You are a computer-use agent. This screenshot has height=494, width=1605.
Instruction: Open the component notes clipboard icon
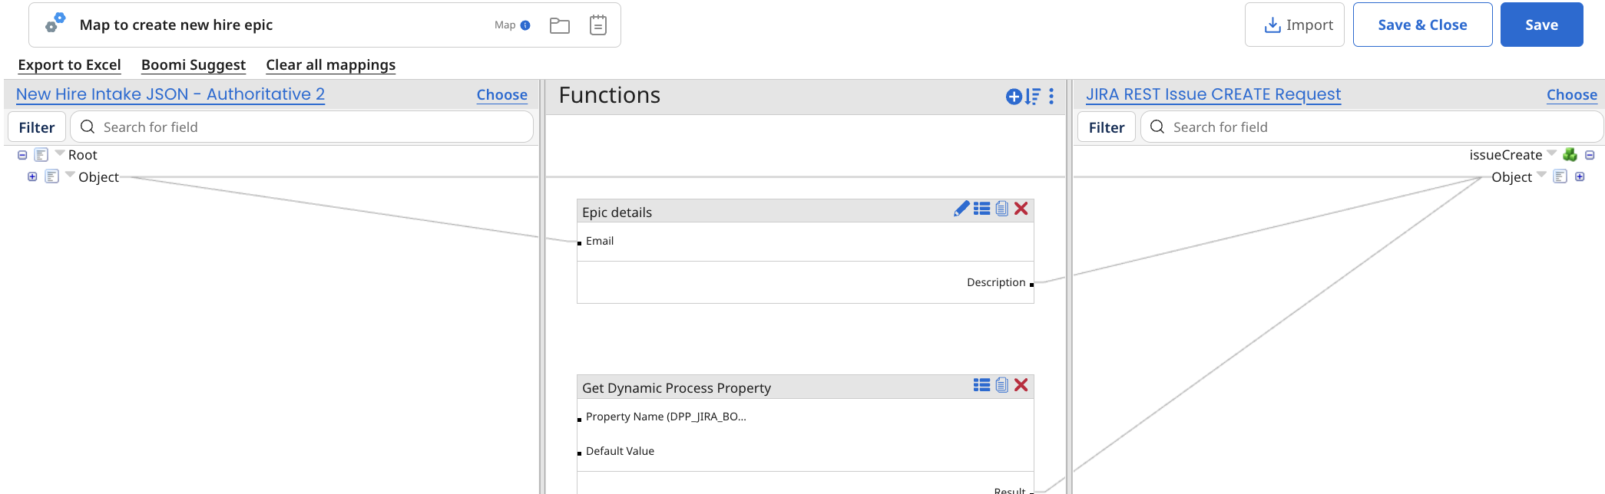pyautogui.click(x=598, y=25)
